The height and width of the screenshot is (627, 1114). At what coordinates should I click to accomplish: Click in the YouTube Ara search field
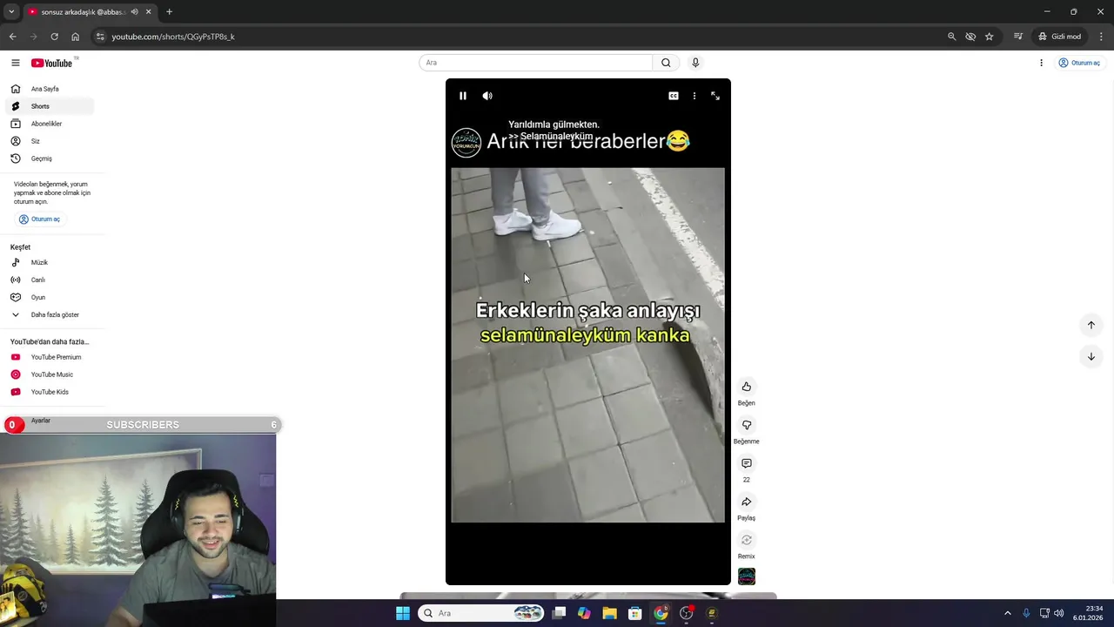click(536, 63)
